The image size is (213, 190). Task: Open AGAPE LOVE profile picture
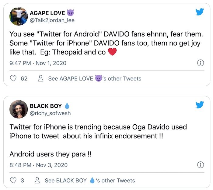(x=19, y=16)
